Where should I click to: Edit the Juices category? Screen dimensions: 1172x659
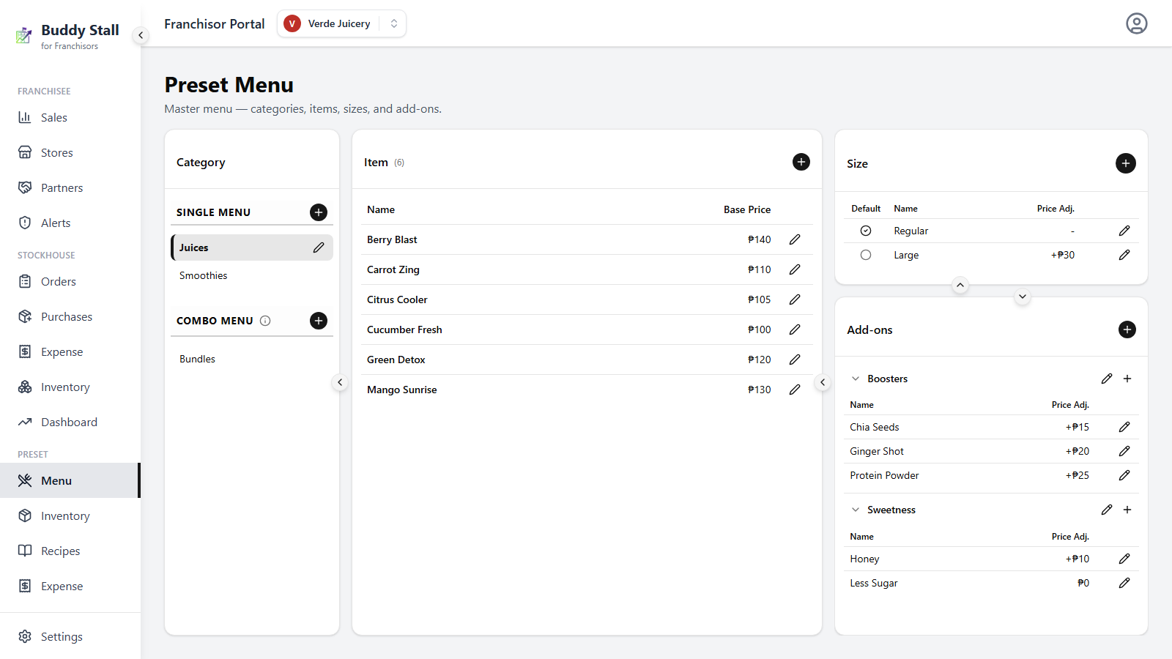click(319, 247)
